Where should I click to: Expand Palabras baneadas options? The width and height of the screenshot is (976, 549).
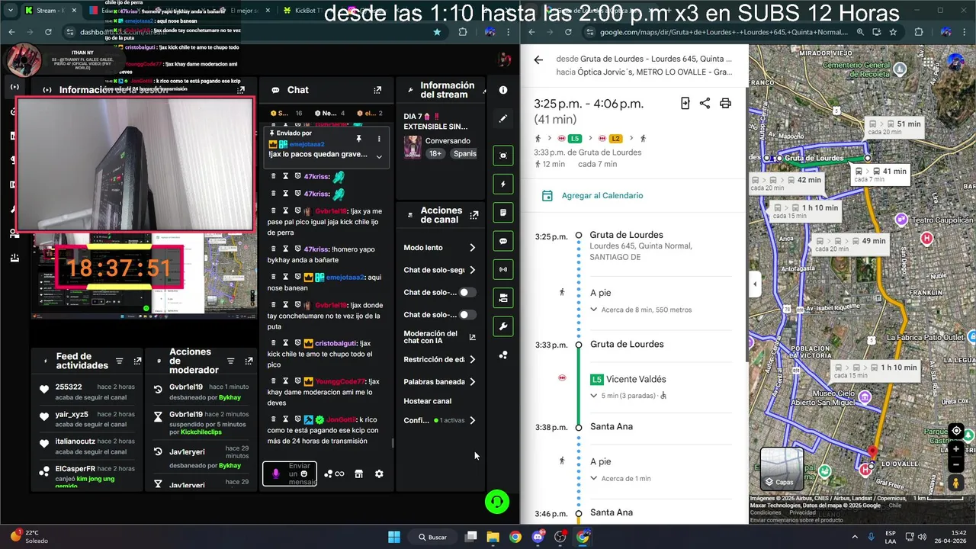472,382
